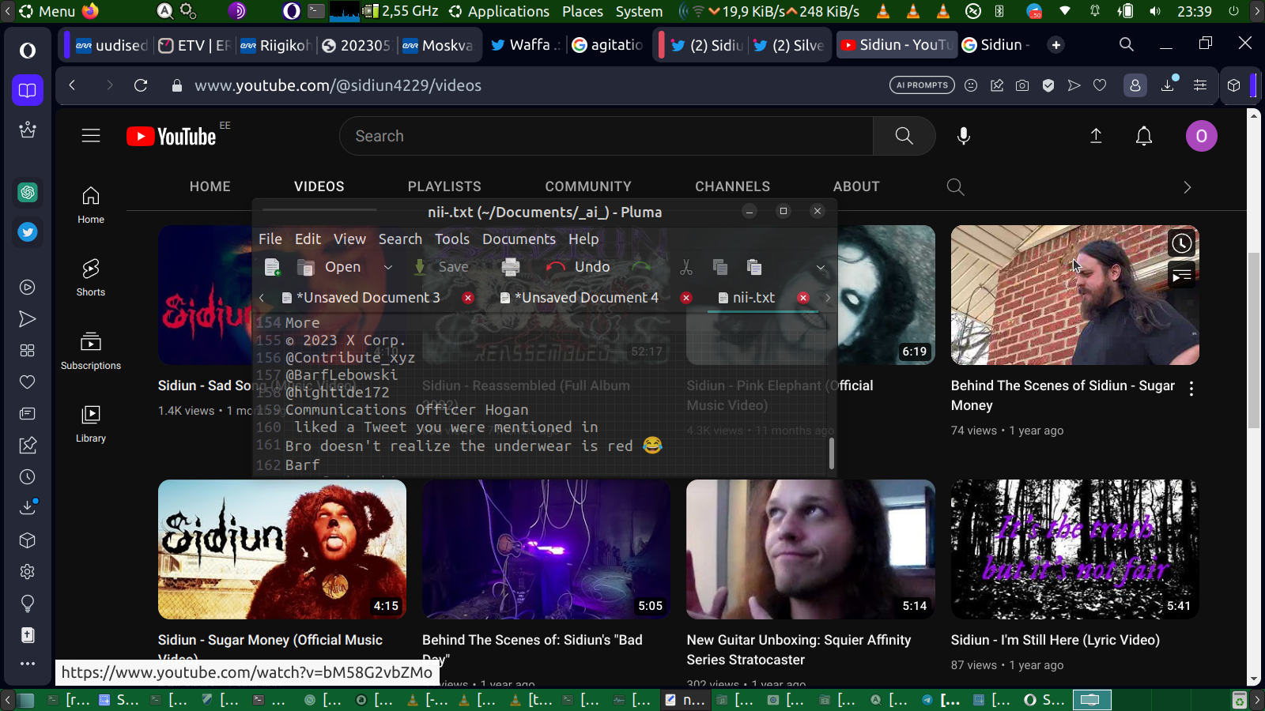Open Twitter panel in Opera sidebar
Image resolution: width=1265 pixels, height=711 pixels.
coord(28,232)
